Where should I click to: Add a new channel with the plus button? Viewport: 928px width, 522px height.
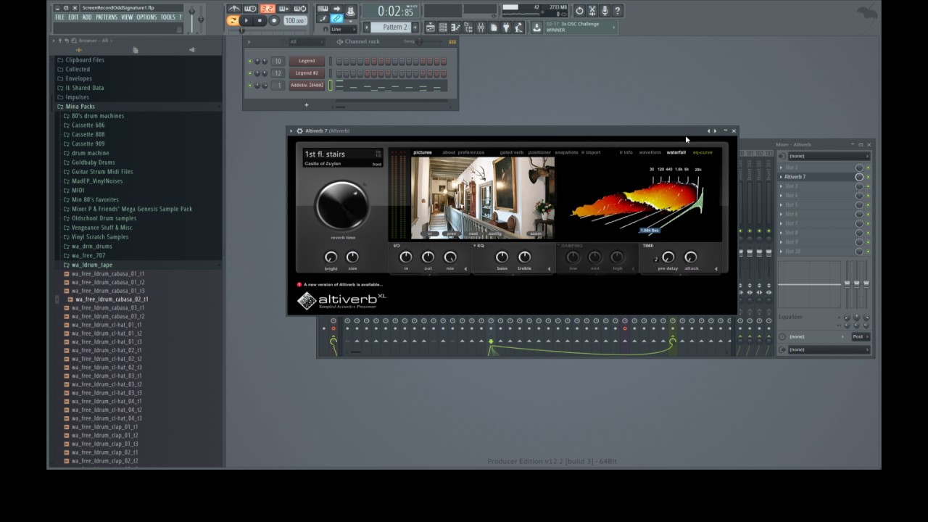(306, 105)
